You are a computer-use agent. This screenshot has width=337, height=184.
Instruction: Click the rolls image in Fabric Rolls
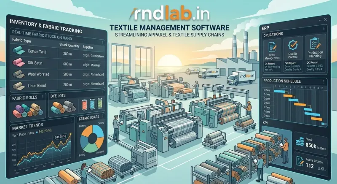tap(28, 110)
